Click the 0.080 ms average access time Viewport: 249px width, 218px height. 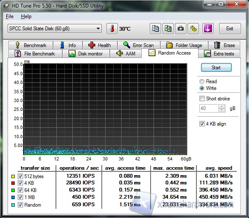(x=130, y=176)
